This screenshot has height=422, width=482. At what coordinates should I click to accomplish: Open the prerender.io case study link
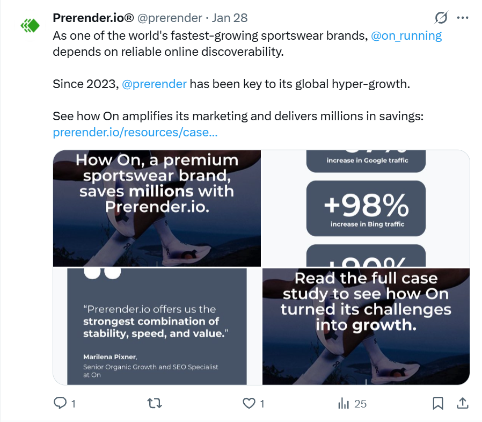pos(135,132)
